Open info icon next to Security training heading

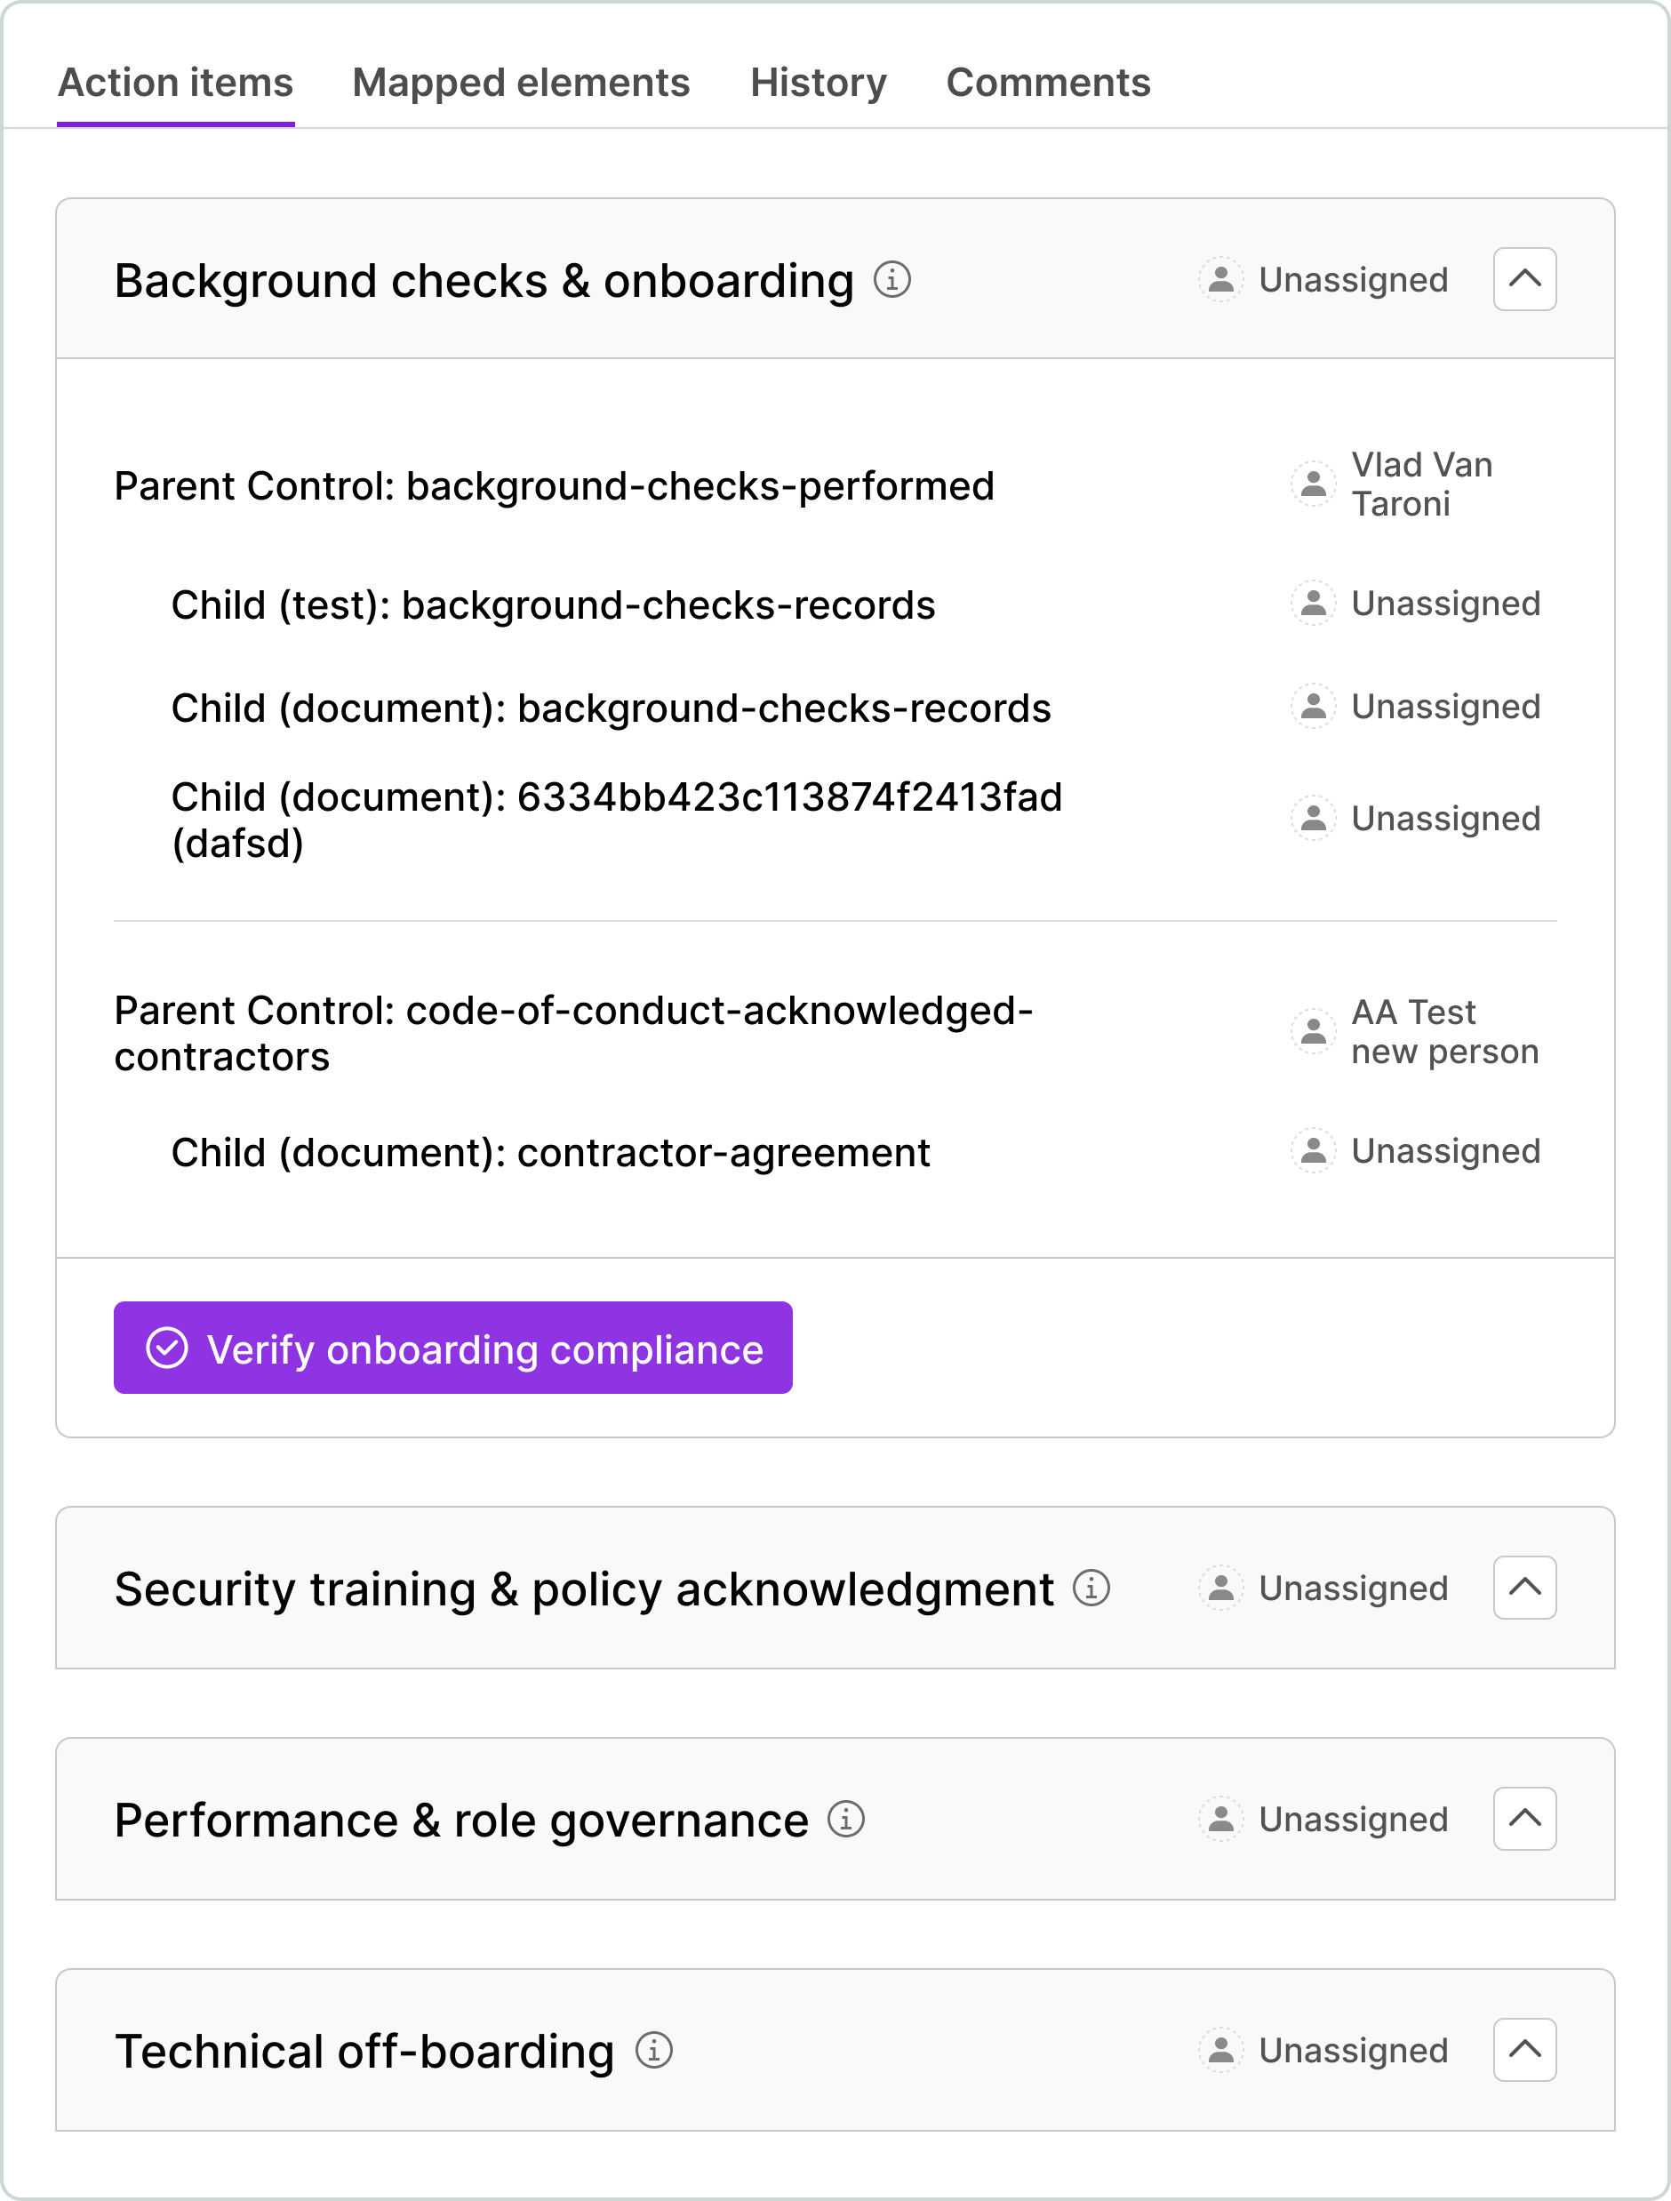coord(1091,1588)
